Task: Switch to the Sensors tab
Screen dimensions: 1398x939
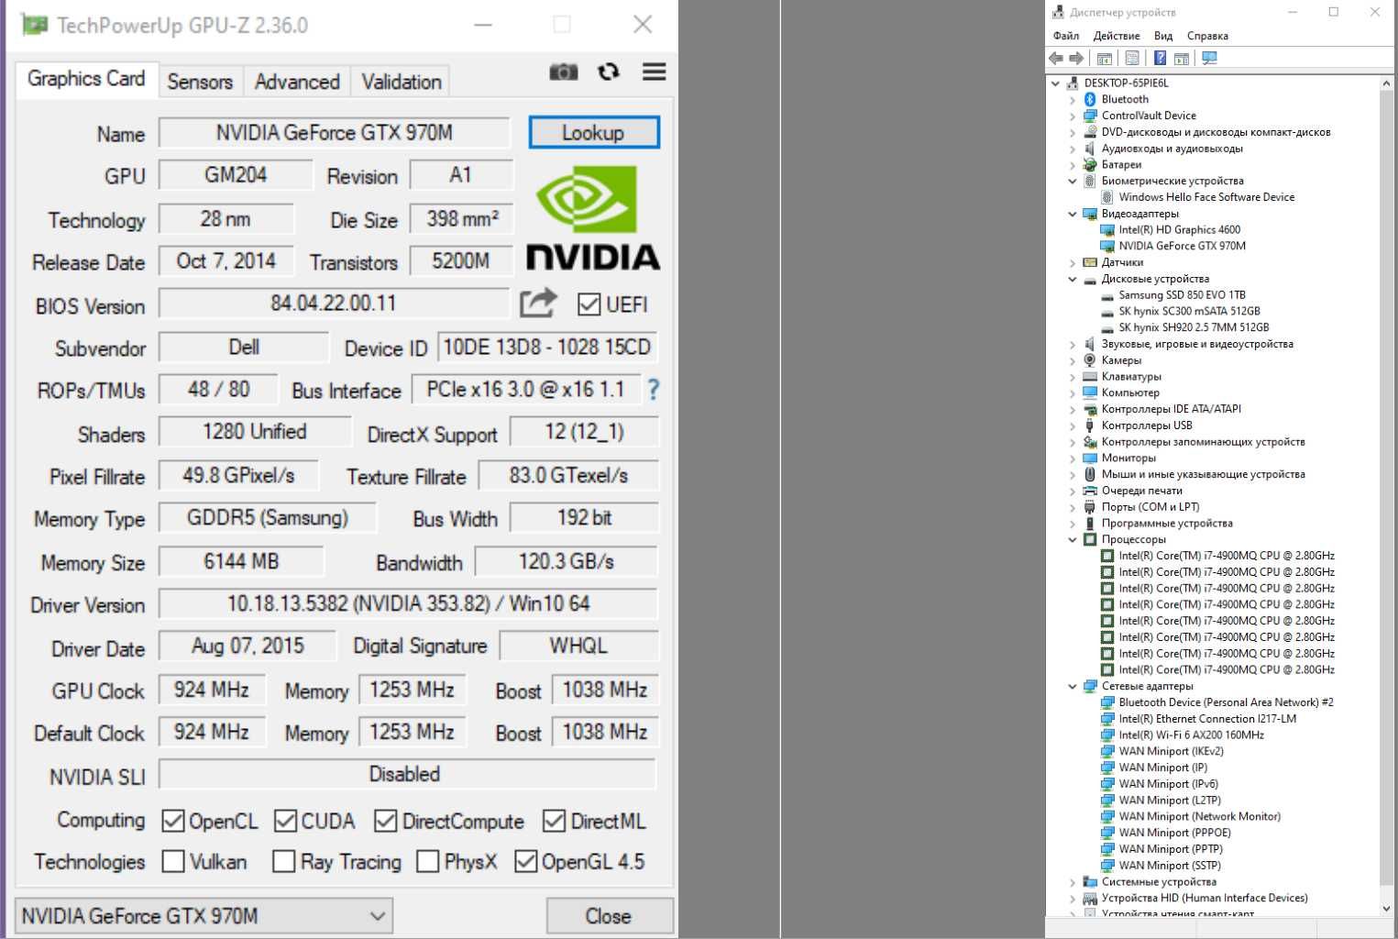Action: 200,82
